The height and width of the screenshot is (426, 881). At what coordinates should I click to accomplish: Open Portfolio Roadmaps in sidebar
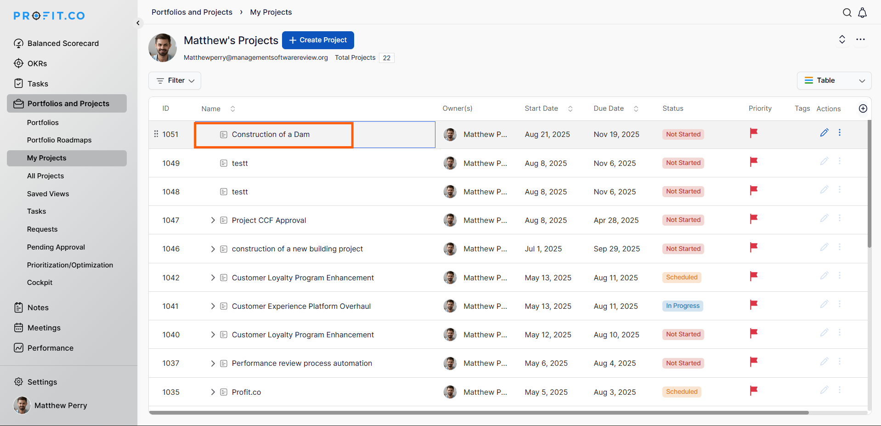click(x=59, y=140)
